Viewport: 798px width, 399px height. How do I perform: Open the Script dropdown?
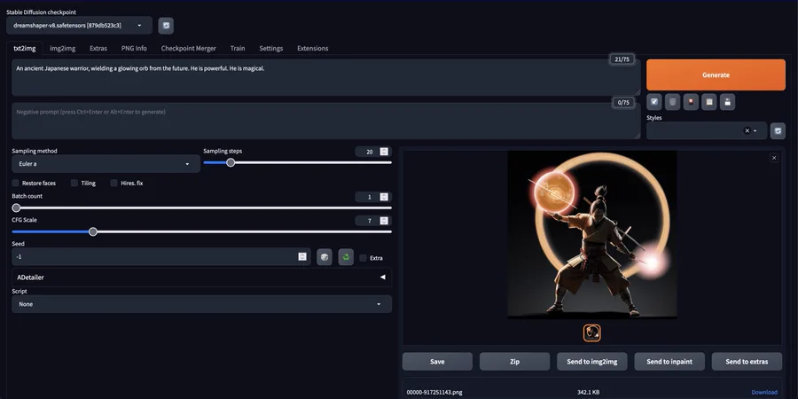[201, 304]
